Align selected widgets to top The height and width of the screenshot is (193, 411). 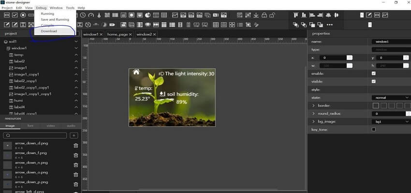[x=296, y=15]
